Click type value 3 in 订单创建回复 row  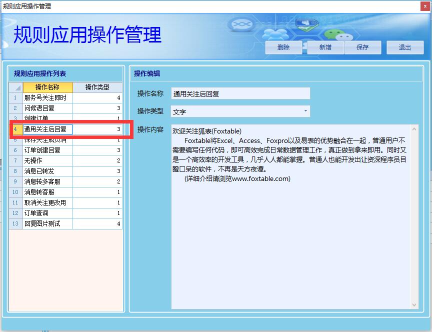click(x=97, y=150)
